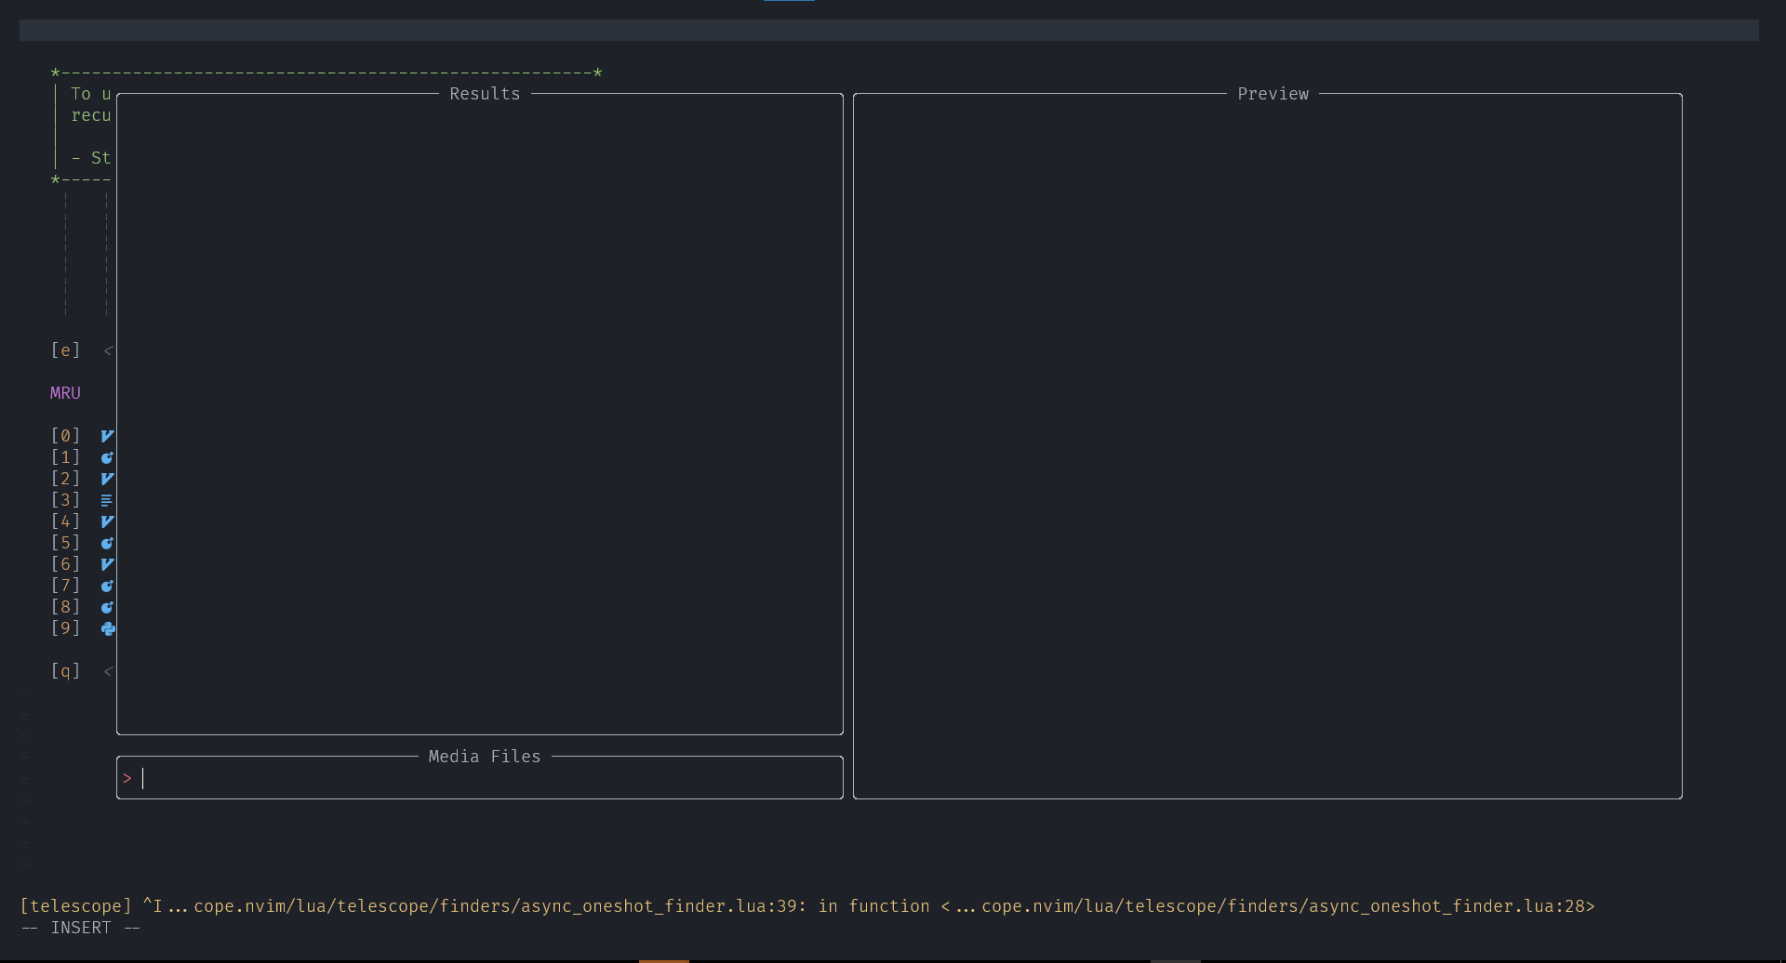Viewport: 1786px width, 963px height.
Task: Click the C file icon beside entry [5]
Action: 107,542
